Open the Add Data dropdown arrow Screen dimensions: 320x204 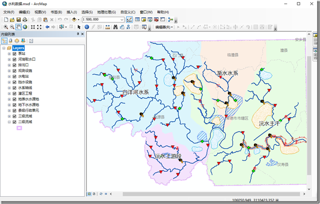click(x=78, y=20)
